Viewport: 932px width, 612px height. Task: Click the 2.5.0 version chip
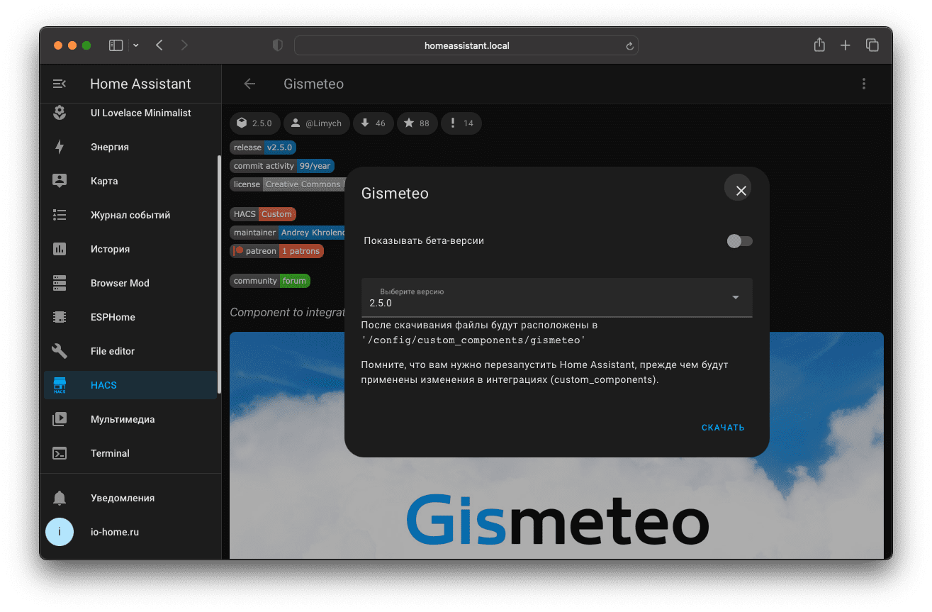click(255, 123)
